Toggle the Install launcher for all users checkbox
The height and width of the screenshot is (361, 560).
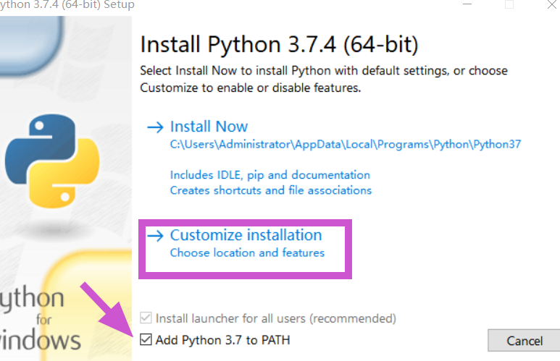click(x=146, y=318)
